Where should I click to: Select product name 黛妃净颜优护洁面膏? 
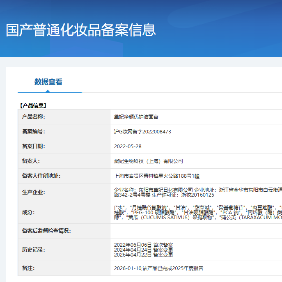[136, 117]
